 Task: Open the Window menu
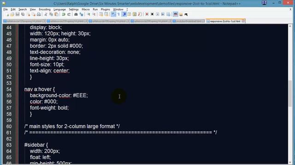[118, 9]
